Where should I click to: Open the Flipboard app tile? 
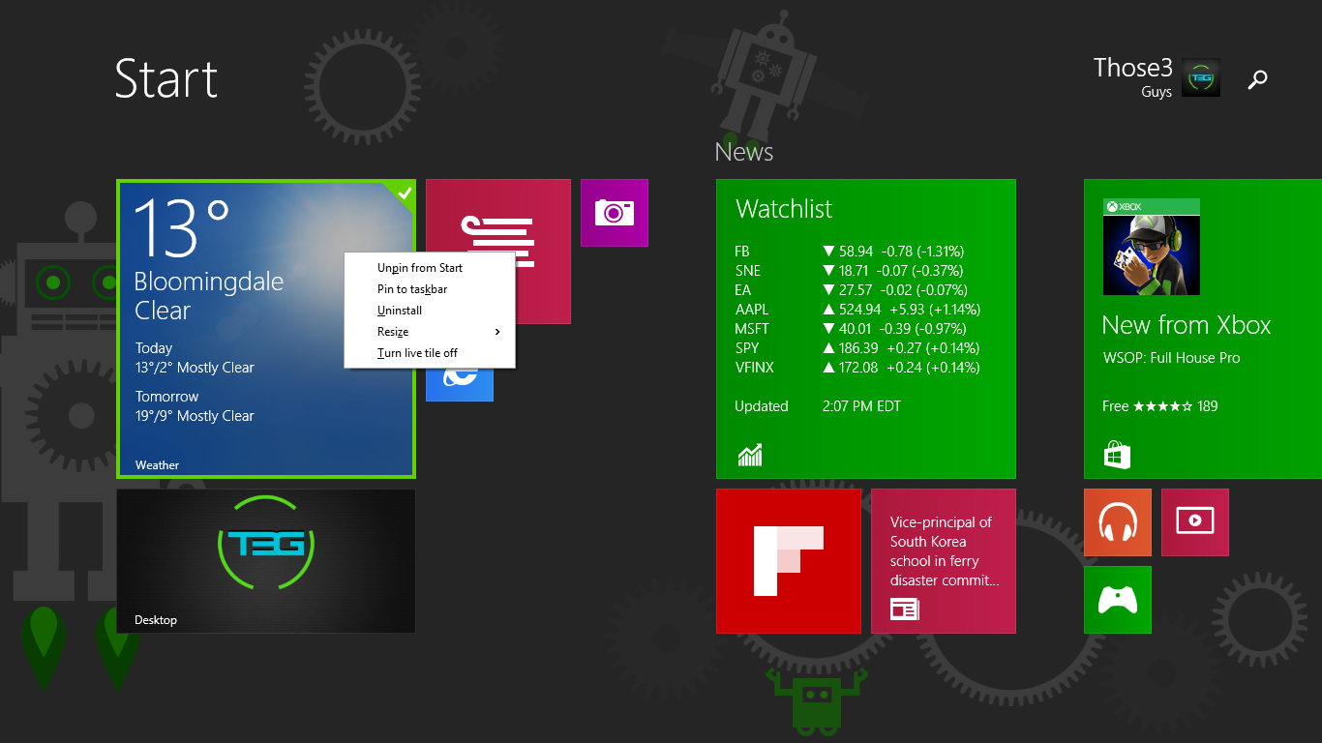(x=788, y=561)
